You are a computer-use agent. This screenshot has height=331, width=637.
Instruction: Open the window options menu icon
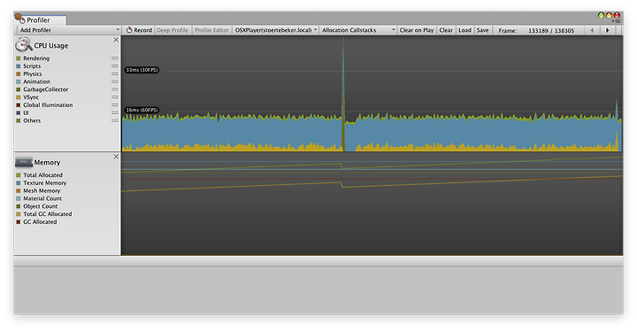pyautogui.click(x=617, y=21)
